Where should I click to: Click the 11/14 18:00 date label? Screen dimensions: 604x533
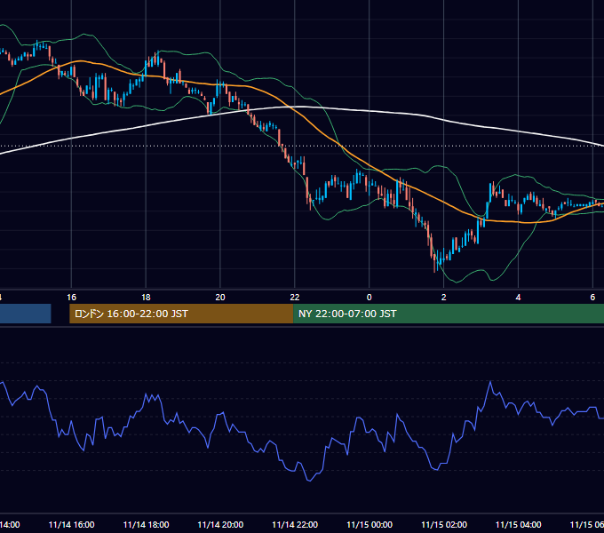(x=146, y=525)
